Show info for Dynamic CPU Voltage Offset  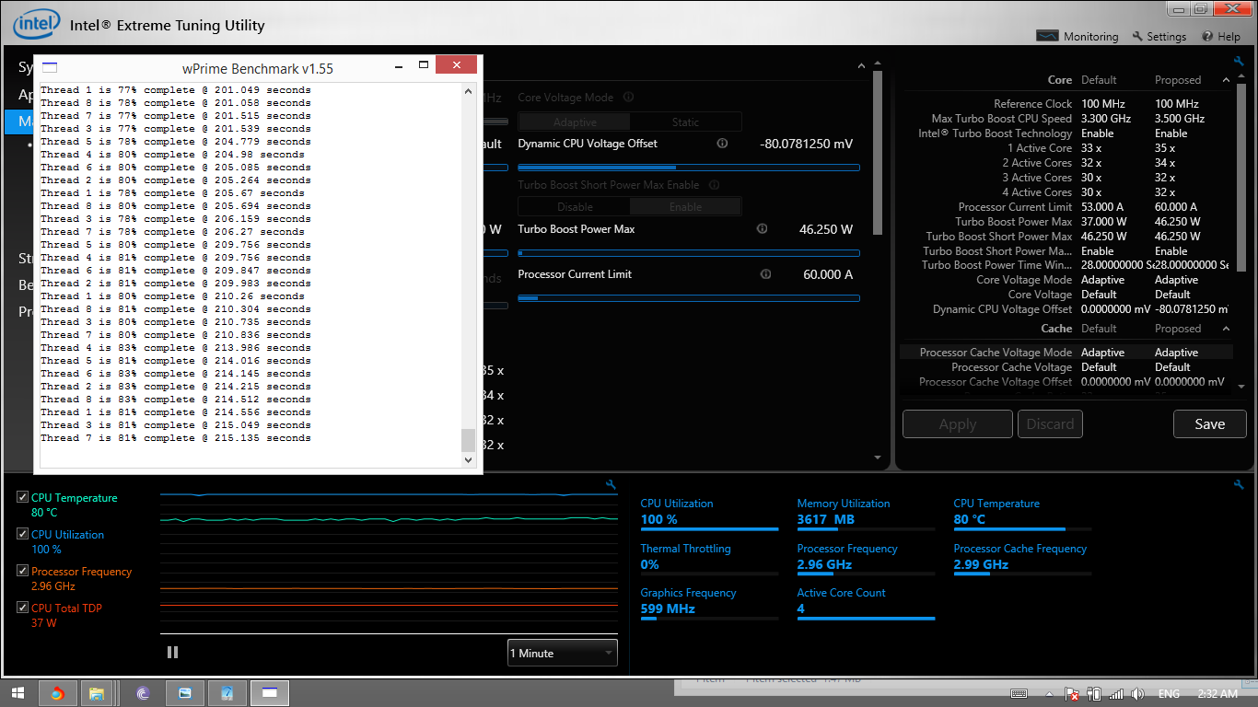pos(722,144)
